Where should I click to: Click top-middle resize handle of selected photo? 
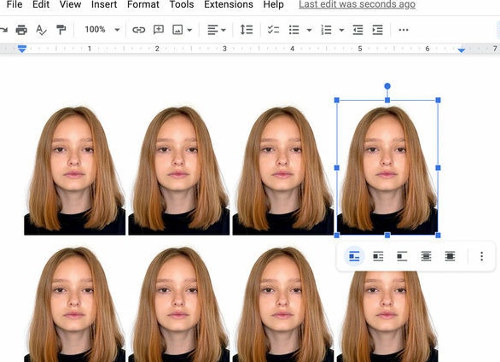(387, 100)
